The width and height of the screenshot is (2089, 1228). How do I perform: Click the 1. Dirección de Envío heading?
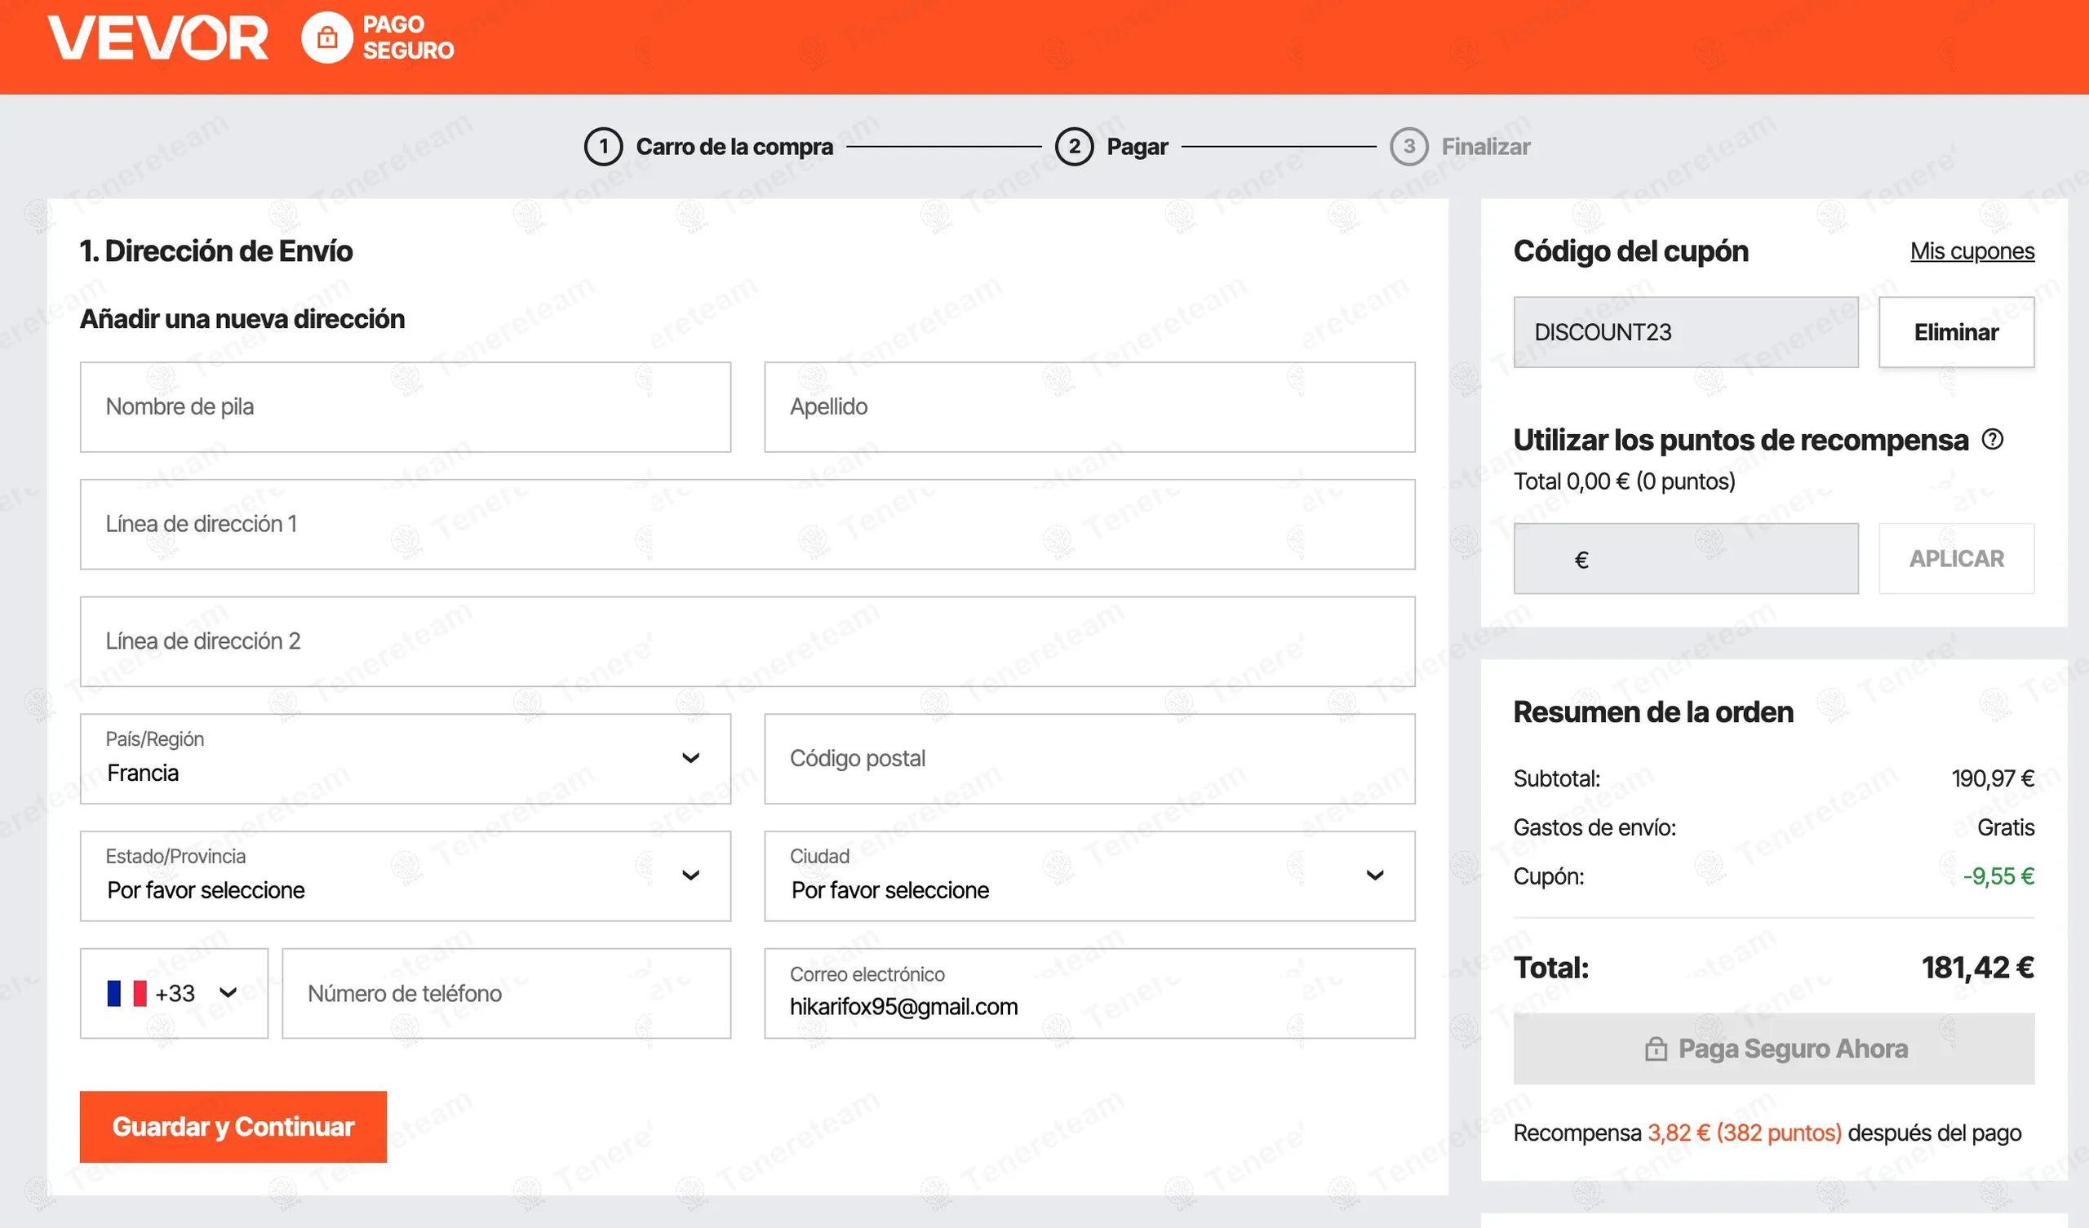pos(216,251)
